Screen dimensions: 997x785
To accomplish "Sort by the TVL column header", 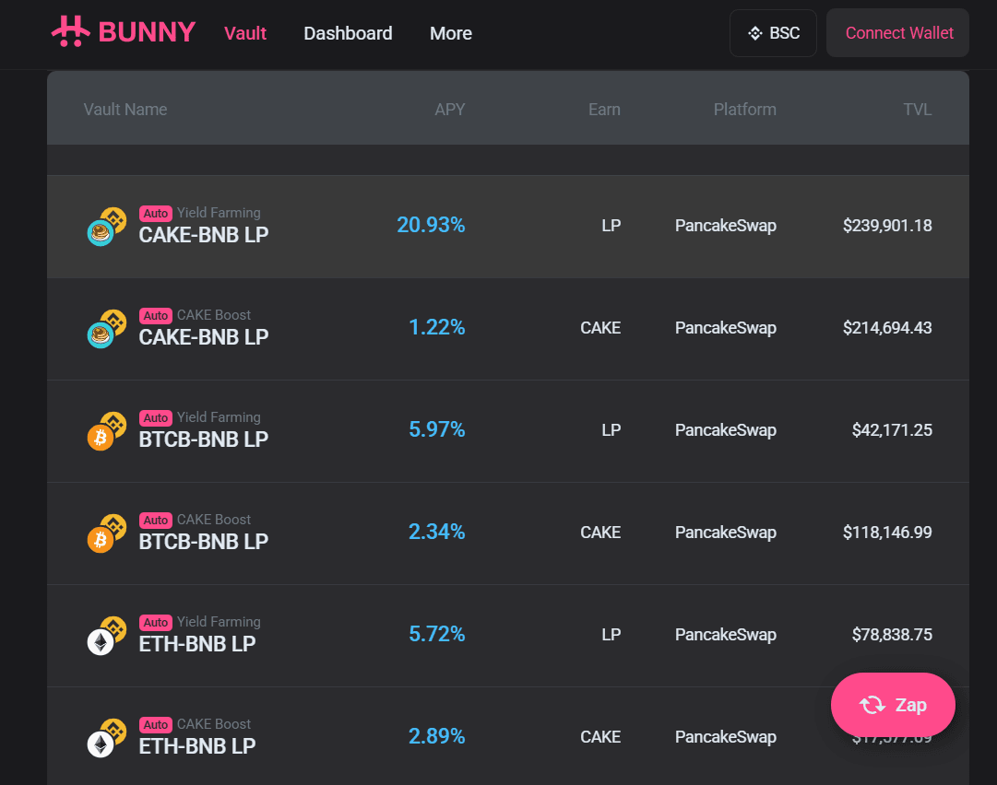I will point(918,110).
